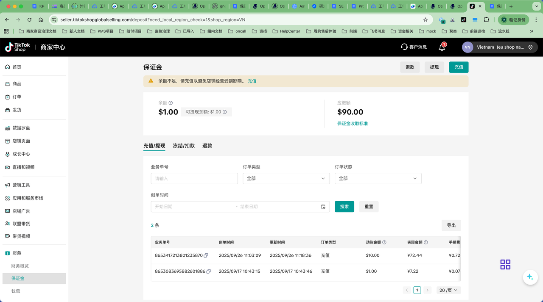This screenshot has width=543, height=302.
Task: Click the 业务单号 input field
Action: (194, 179)
